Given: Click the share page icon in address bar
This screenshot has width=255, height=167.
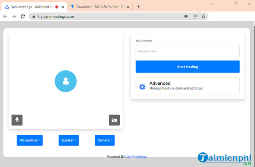Looking at the screenshot, I should tap(195, 17).
